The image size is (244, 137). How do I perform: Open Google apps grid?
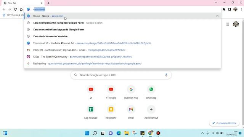pyautogui.click(x=227, y=24)
